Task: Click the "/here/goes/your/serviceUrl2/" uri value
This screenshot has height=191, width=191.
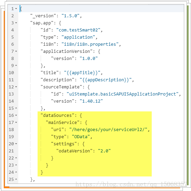Action: [108, 130]
